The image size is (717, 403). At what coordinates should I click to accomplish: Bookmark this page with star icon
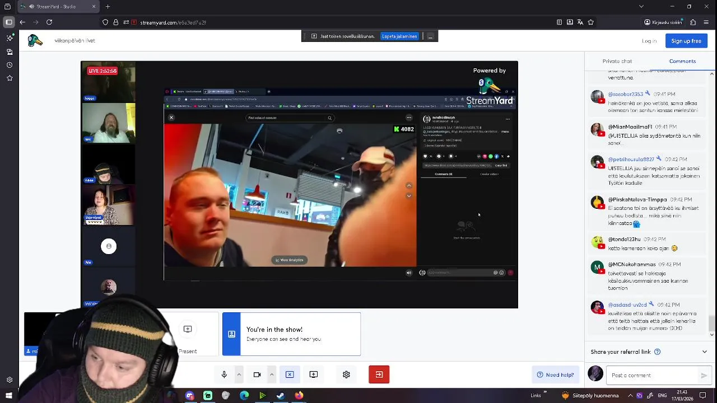point(591,22)
